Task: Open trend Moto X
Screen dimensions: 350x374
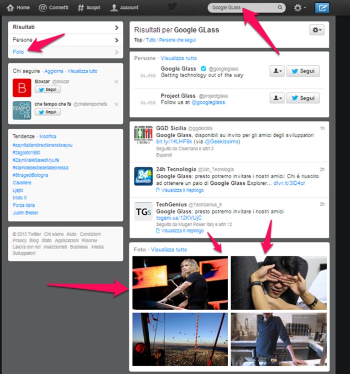Action: tap(20, 198)
